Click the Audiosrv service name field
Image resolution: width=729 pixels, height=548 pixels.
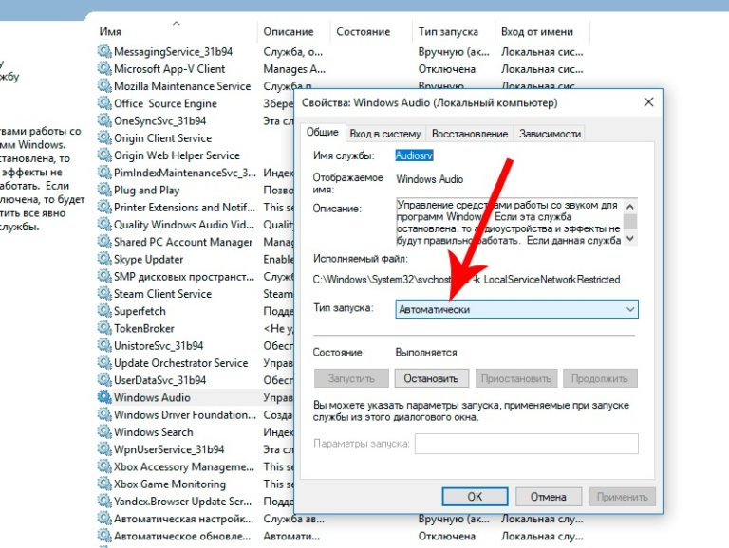tap(414, 155)
